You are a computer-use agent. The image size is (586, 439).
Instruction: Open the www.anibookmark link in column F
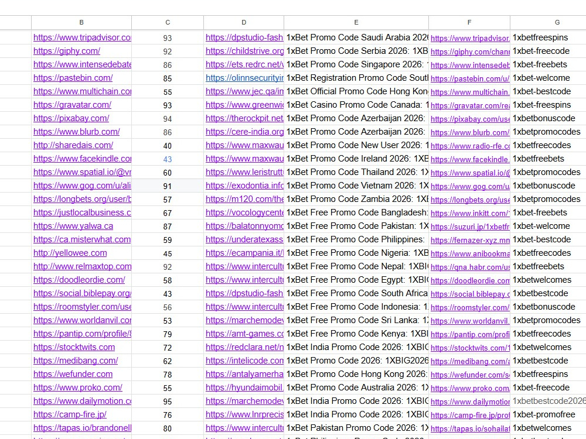pos(470,253)
